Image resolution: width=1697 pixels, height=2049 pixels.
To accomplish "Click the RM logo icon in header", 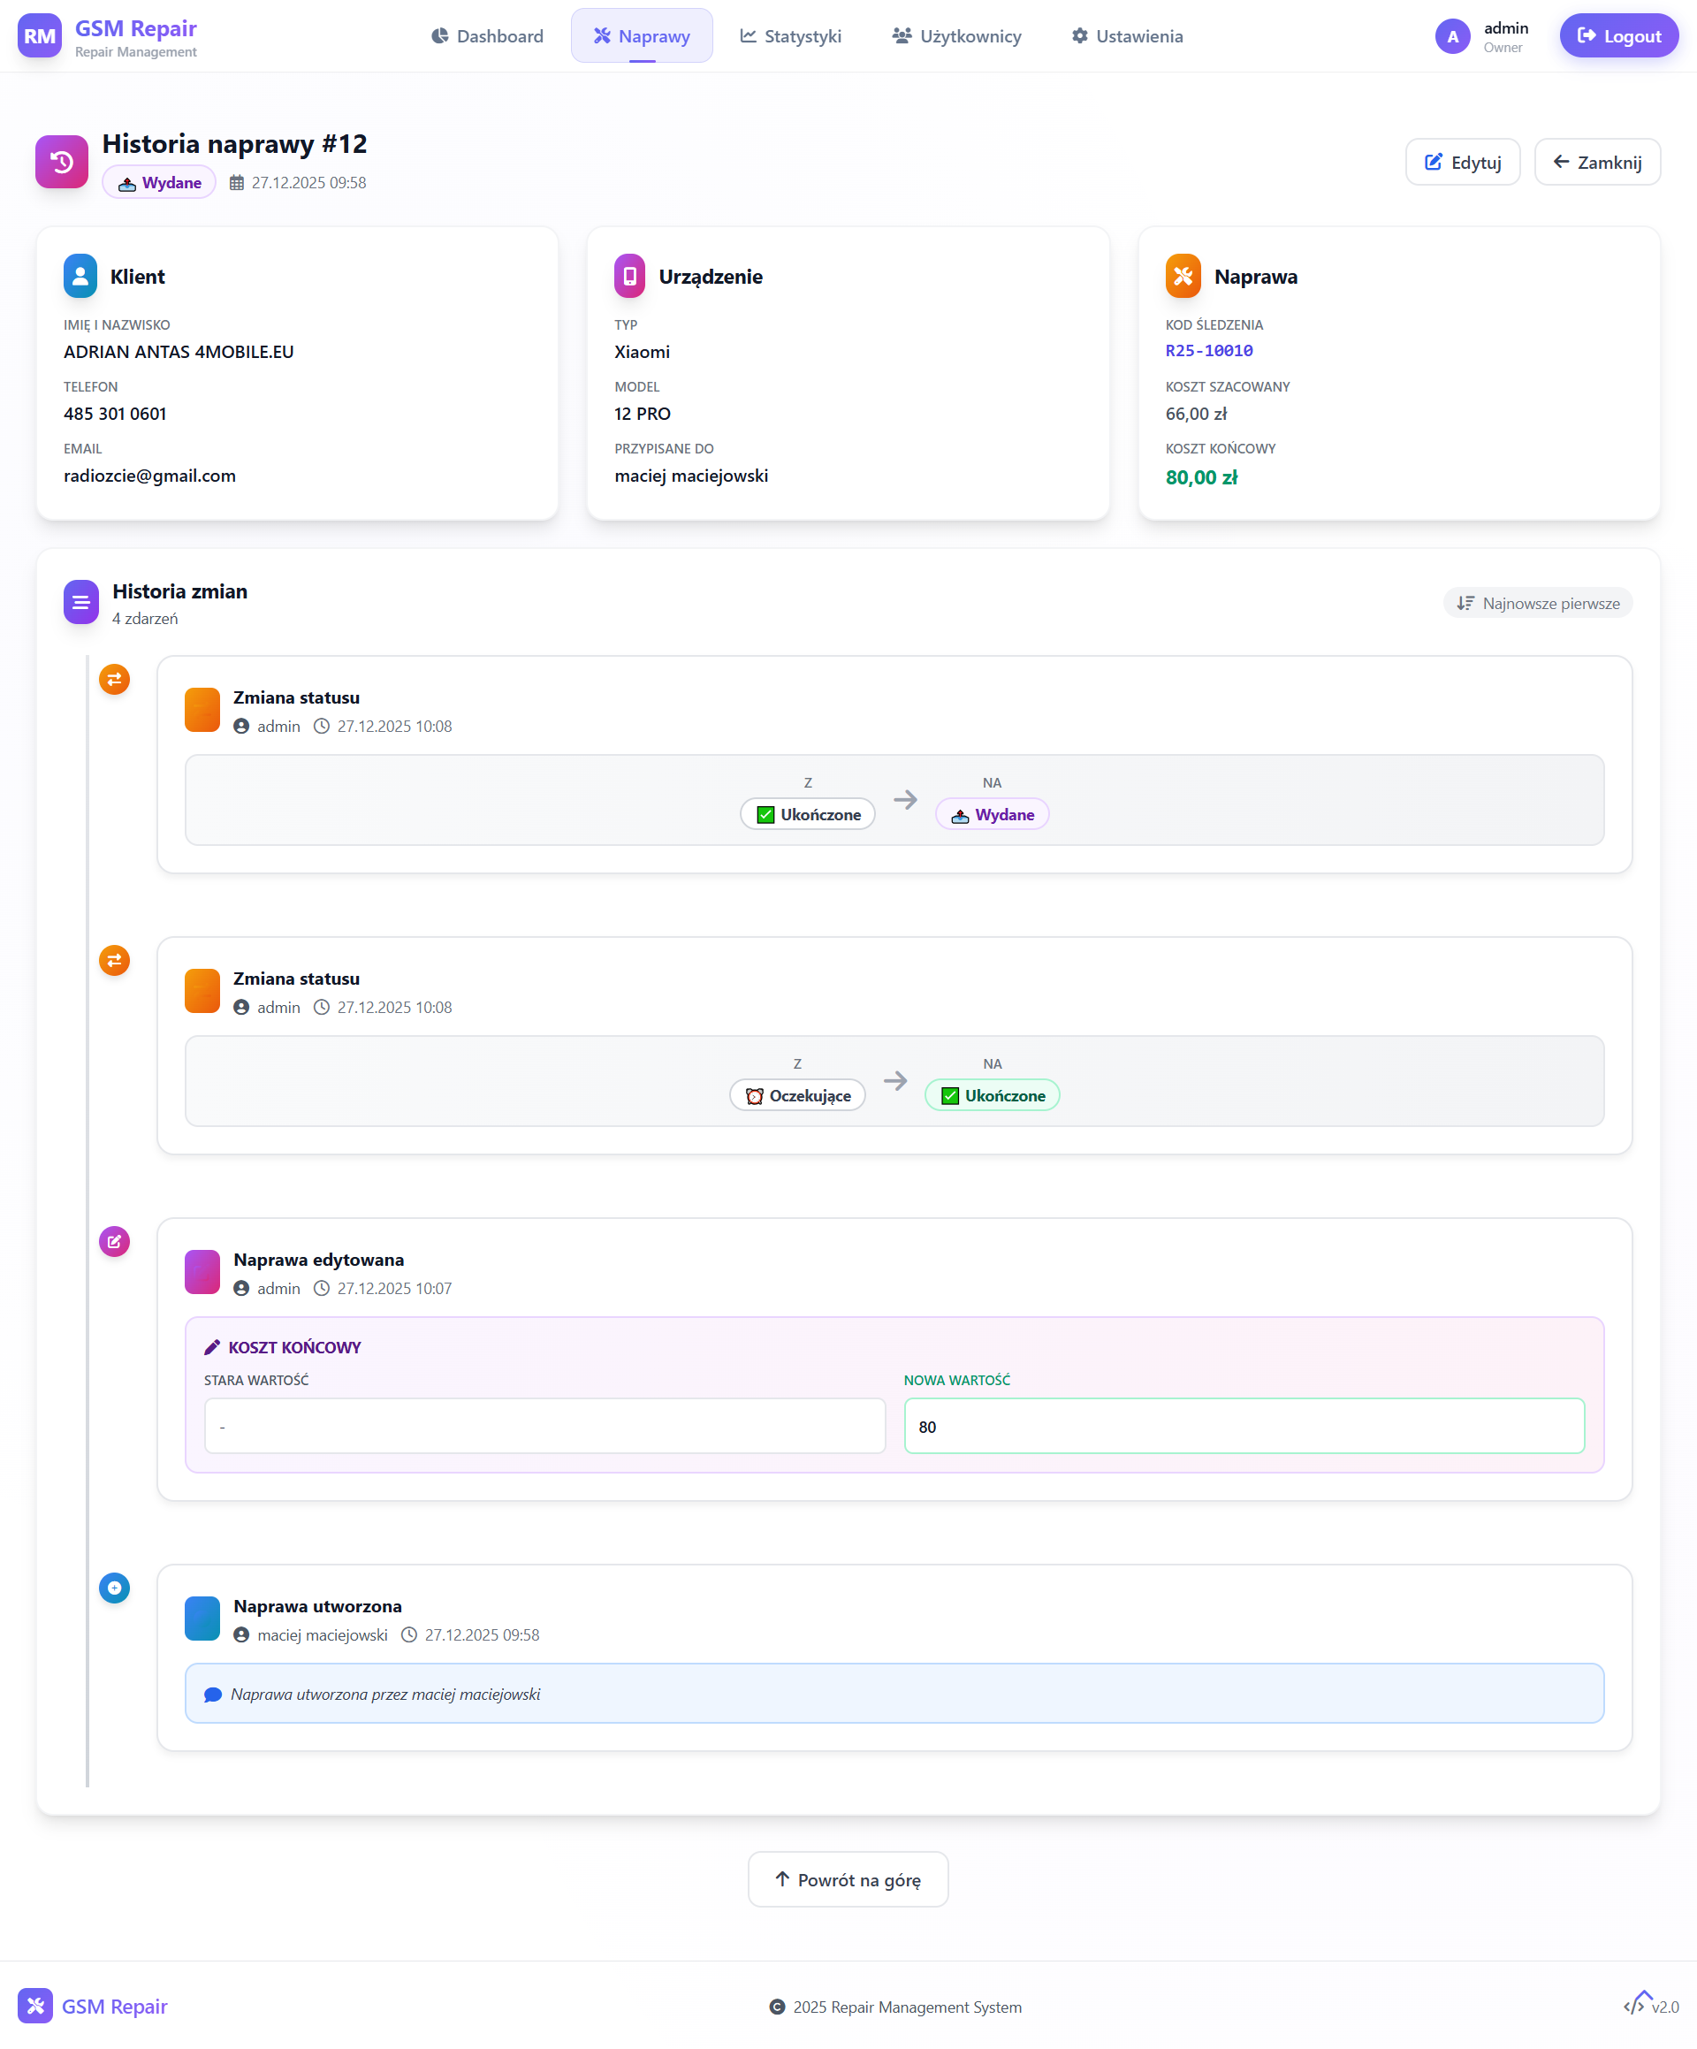I will pyautogui.click(x=39, y=36).
